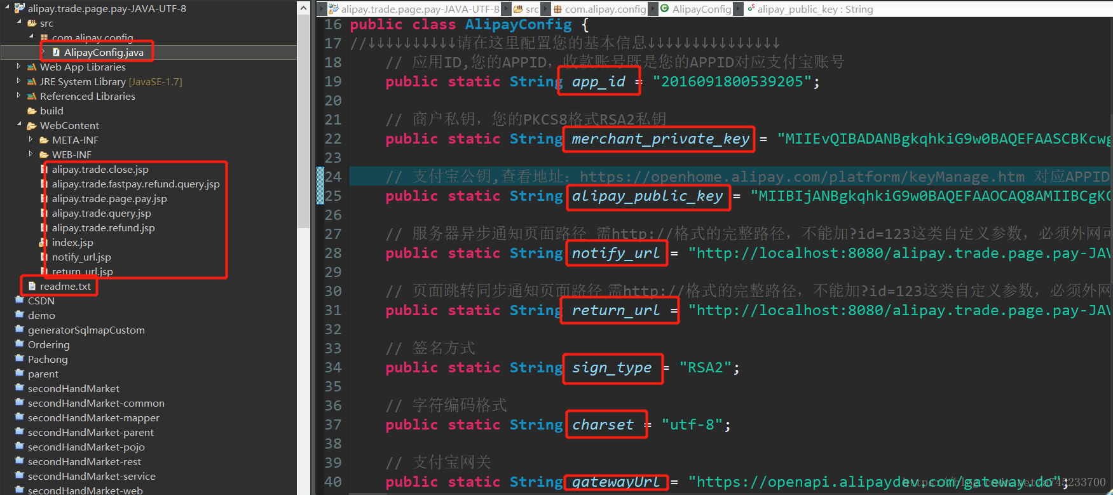Click the src source folder icon

tap(32, 23)
